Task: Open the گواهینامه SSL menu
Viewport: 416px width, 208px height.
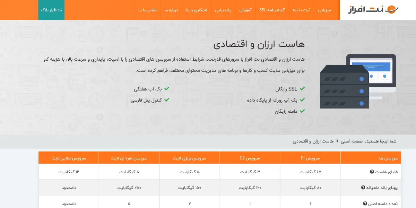Action: pos(272,10)
